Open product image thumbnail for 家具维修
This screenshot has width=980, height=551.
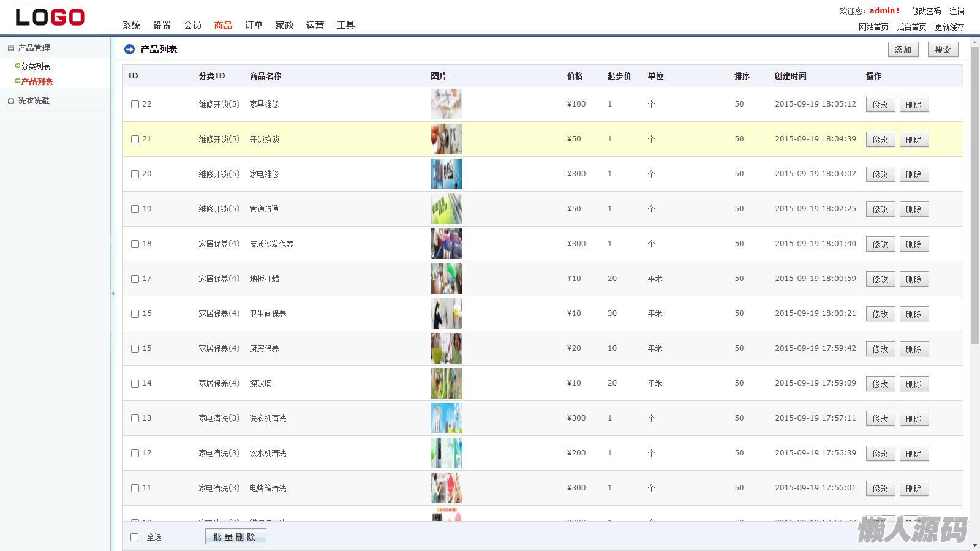point(446,104)
